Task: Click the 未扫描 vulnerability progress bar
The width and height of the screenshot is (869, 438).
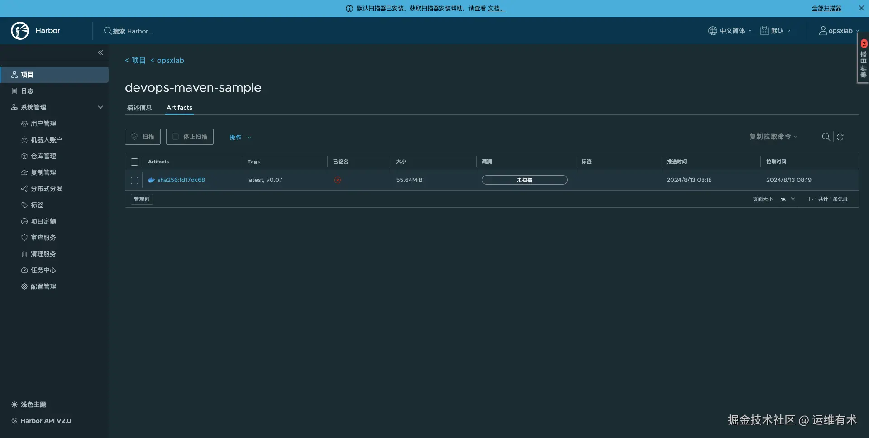Action: click(x=525, y=180)
